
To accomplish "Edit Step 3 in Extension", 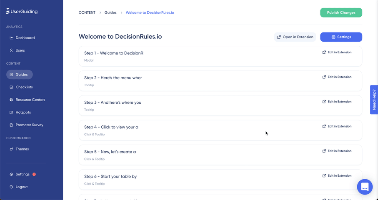I will (x=337, y=102).
